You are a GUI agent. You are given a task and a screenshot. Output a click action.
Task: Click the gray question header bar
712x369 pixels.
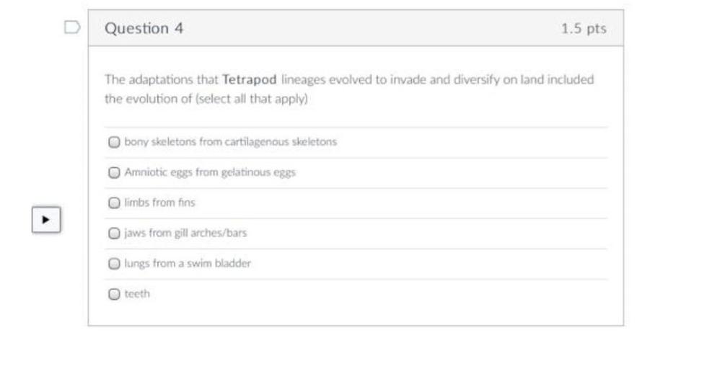tap(356, 28)
